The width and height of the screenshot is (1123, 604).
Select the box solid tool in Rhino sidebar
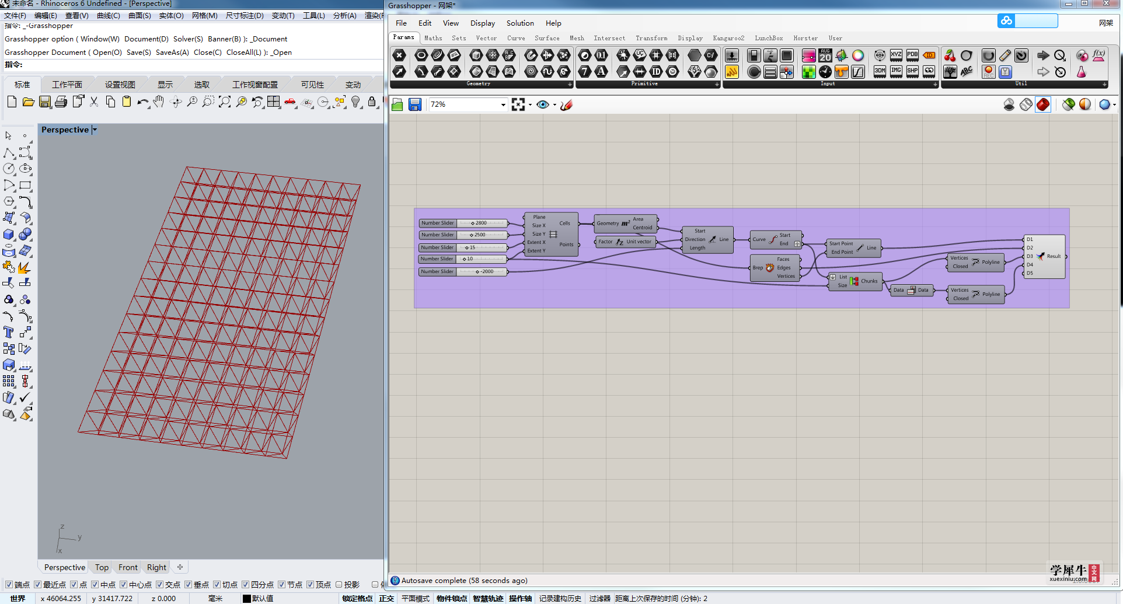click(x=9, y=235)
